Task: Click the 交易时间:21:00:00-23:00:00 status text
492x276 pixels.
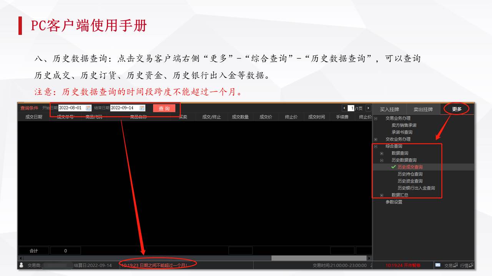Action: coord(340,265)
